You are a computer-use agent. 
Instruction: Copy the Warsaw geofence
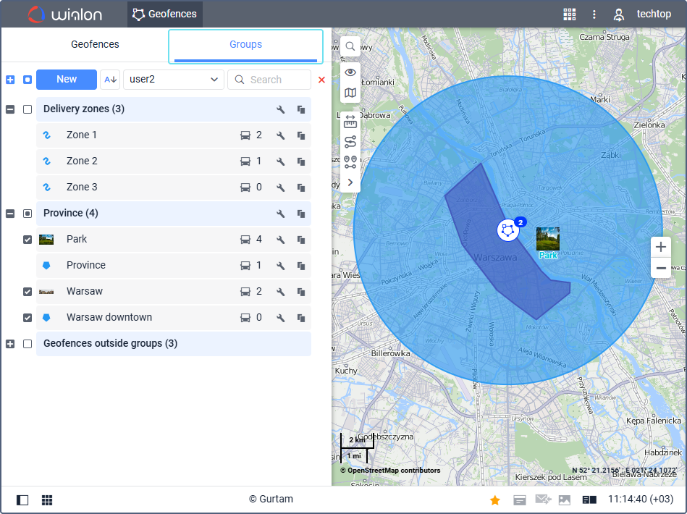coord(301,292)
